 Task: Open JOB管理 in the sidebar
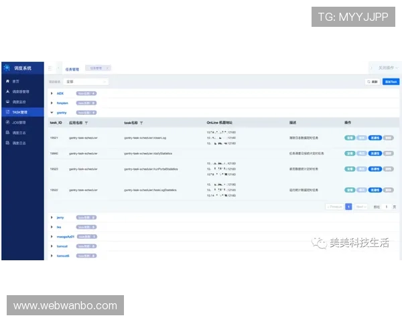click(19, 123)
